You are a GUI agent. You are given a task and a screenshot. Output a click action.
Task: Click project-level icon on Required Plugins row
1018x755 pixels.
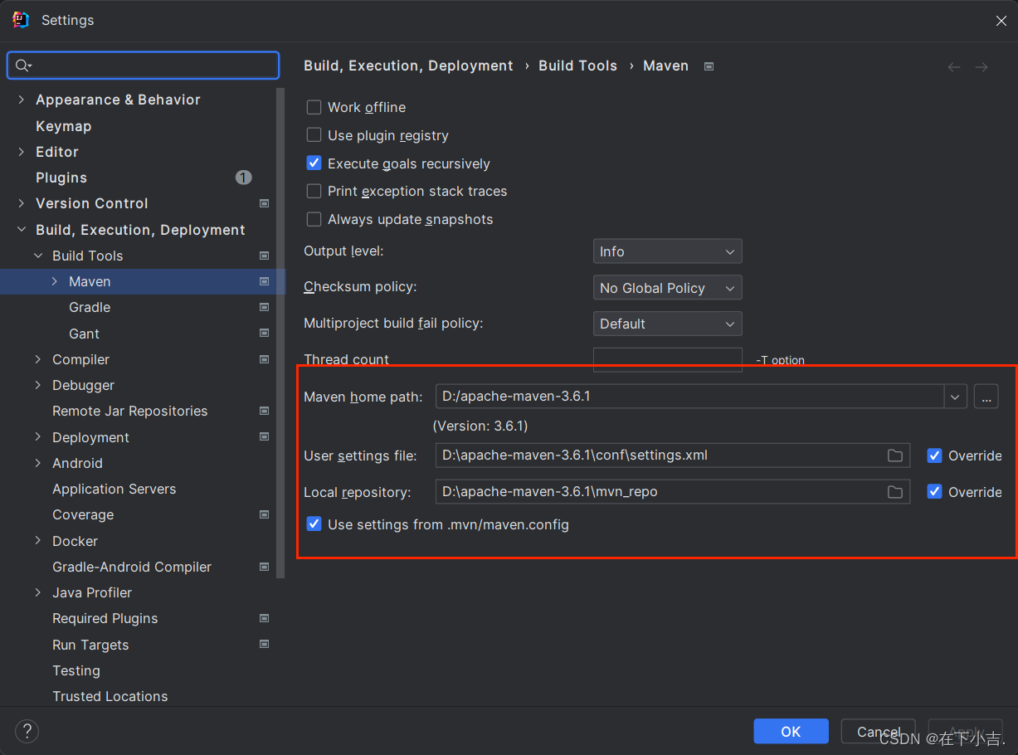(x=264, y=618)
